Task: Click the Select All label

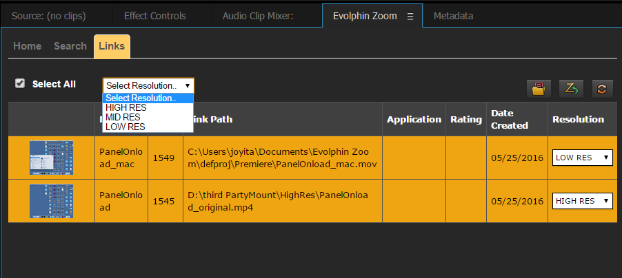Action: (54, 84)
